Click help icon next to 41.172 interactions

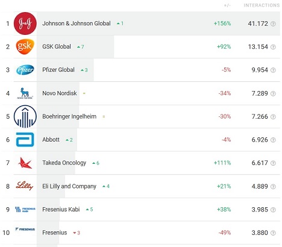(273, 23)
